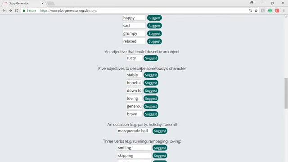Reload the page with refresh icon
The height and width of the screenshot is (162, 288).
pyautogui.click(x=17, y=11)
